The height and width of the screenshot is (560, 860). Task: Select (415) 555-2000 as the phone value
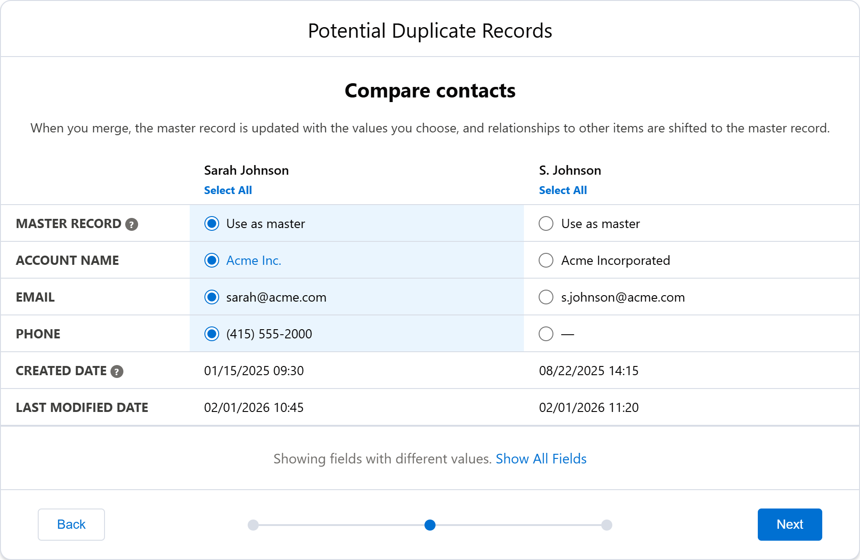tap(211, 334)
